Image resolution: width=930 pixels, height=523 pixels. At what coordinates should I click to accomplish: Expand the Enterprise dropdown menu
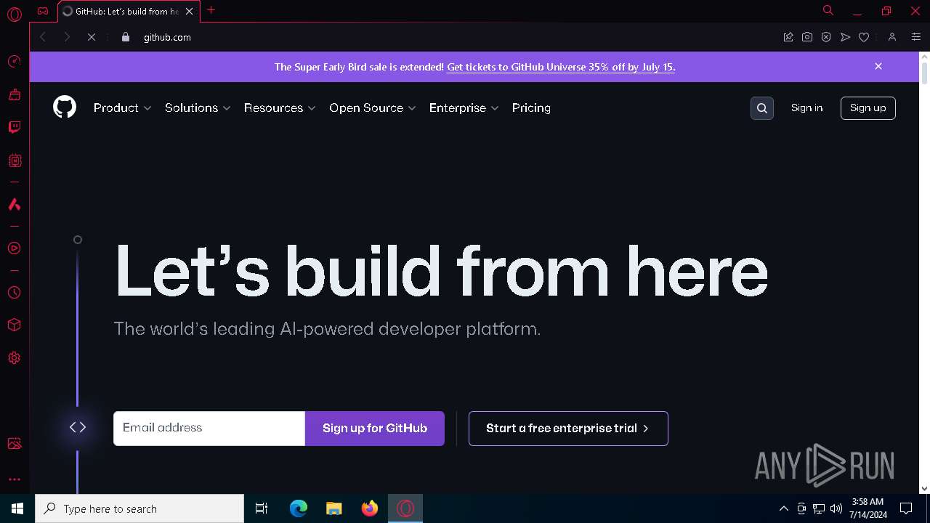click(464, 108)
